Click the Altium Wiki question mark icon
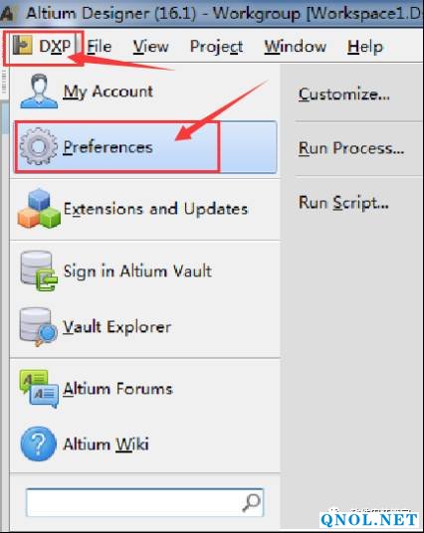This screenshot has width=424, height=533. click(x=38, y=444)
